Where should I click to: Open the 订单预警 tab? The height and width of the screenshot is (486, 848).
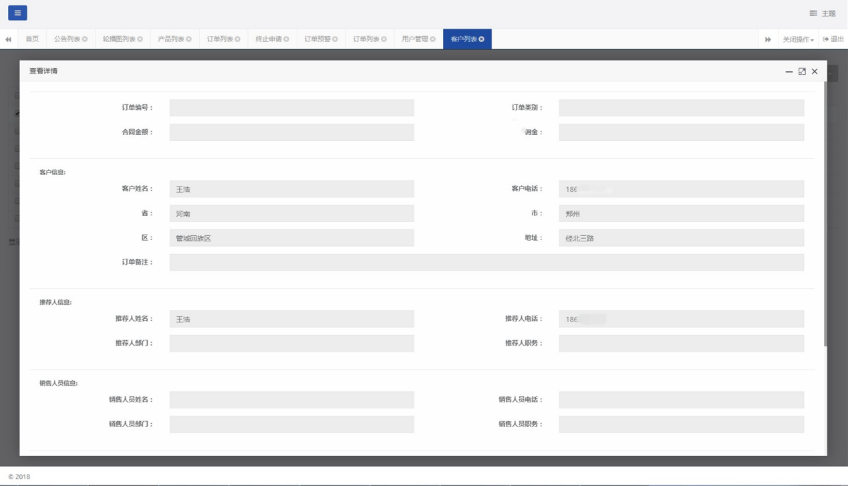coord(317,39)
